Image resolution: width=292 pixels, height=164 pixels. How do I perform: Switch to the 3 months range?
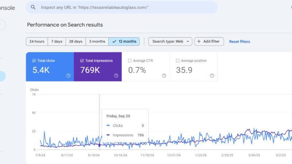point(97,42)
